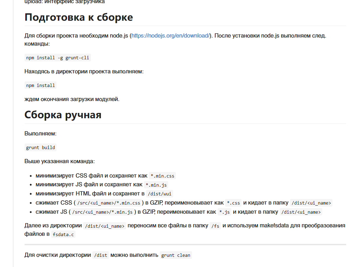Click the "/dist" path in the last line

click(101, 255)
